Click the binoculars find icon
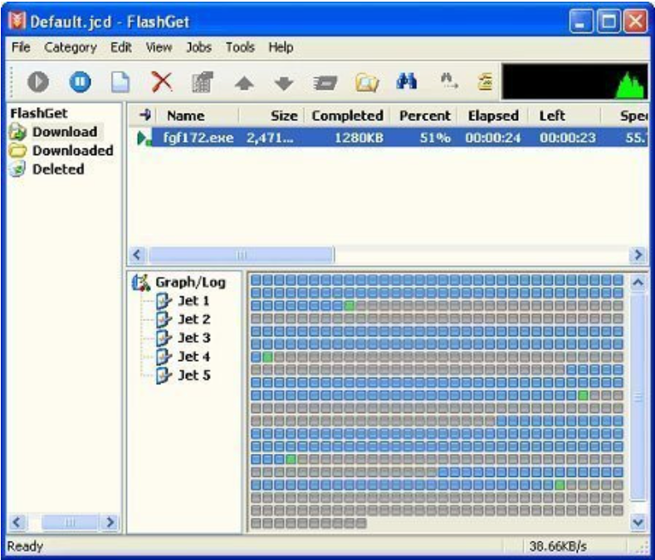 (x=407, y=81)
